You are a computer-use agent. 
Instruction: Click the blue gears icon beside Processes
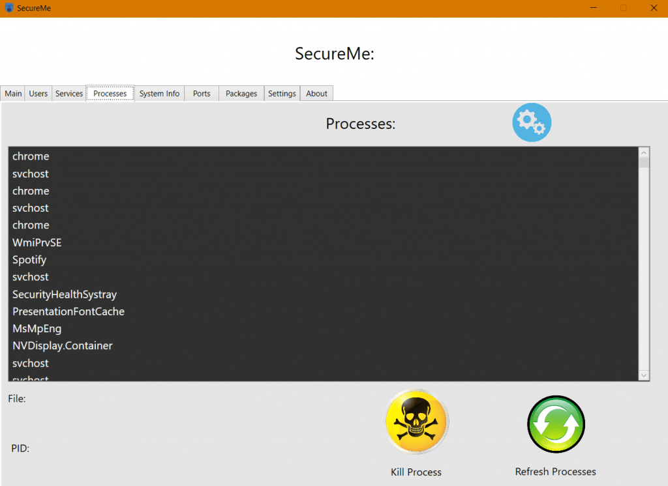[532, 122]
